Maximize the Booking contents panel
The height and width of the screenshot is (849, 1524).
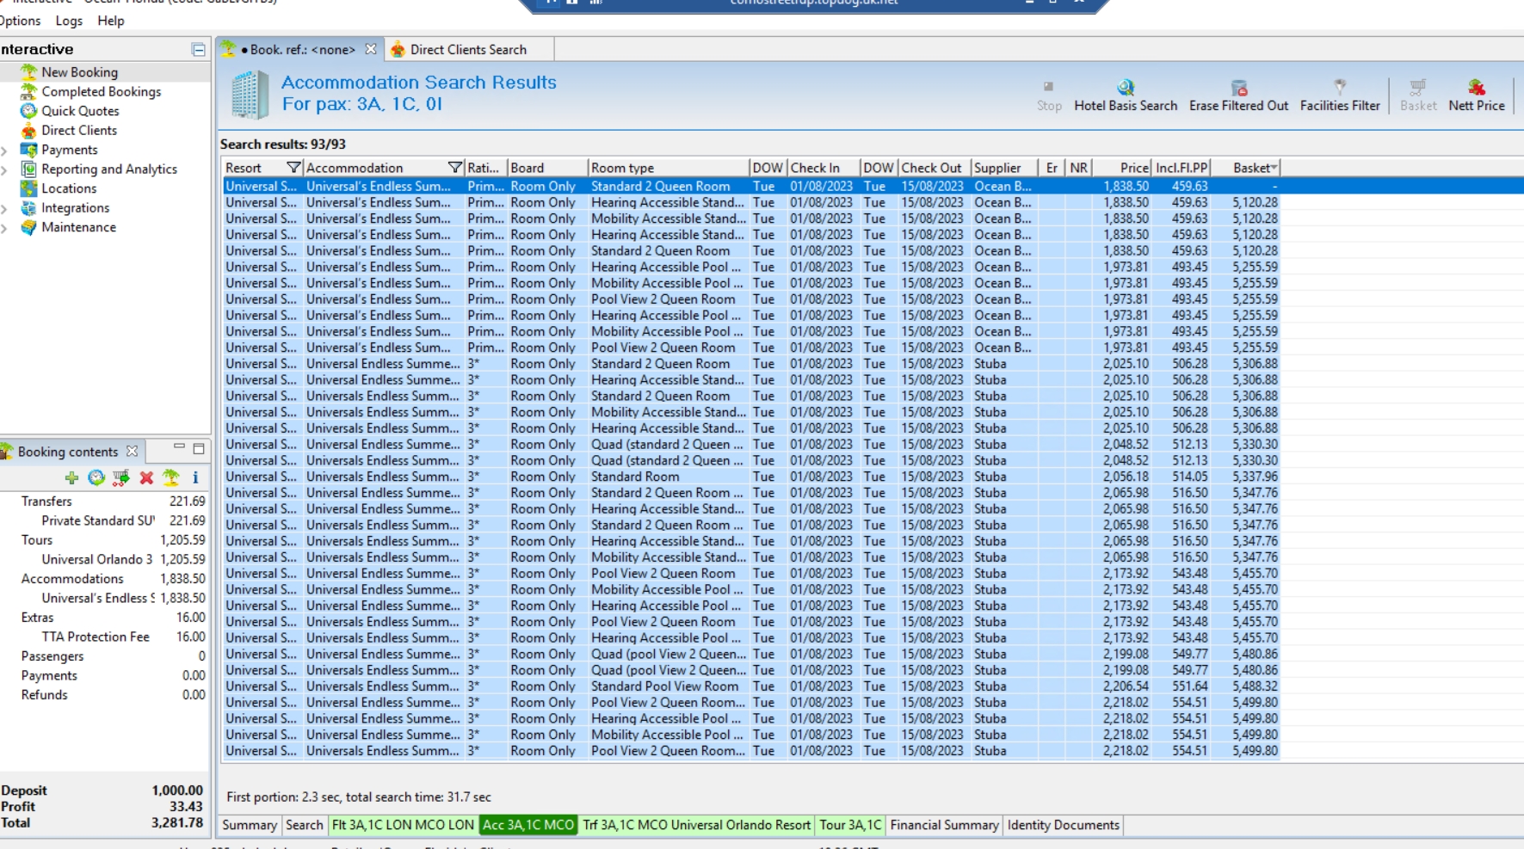(x=199, y=449)
